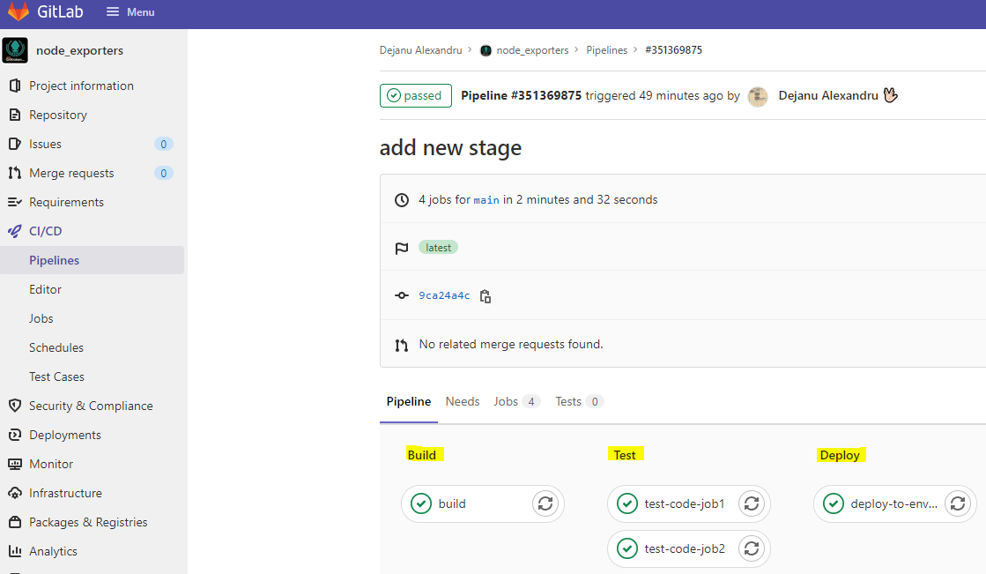Click the Issues sidebar icon
Image resolution: width=986 pixels, height=574 pixels.
coord(15,144)
